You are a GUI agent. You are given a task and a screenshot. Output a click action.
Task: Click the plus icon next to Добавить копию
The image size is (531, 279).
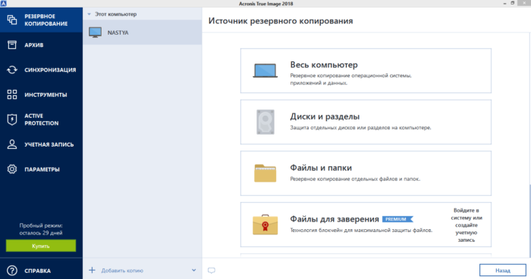(x=92, y=270)
